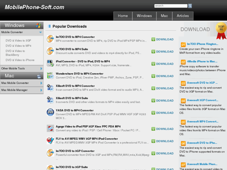Click the YASA DVD to MP4 Converter DVD icon
Viewport: 227px width, 170px height.
[x=50, y=112]
